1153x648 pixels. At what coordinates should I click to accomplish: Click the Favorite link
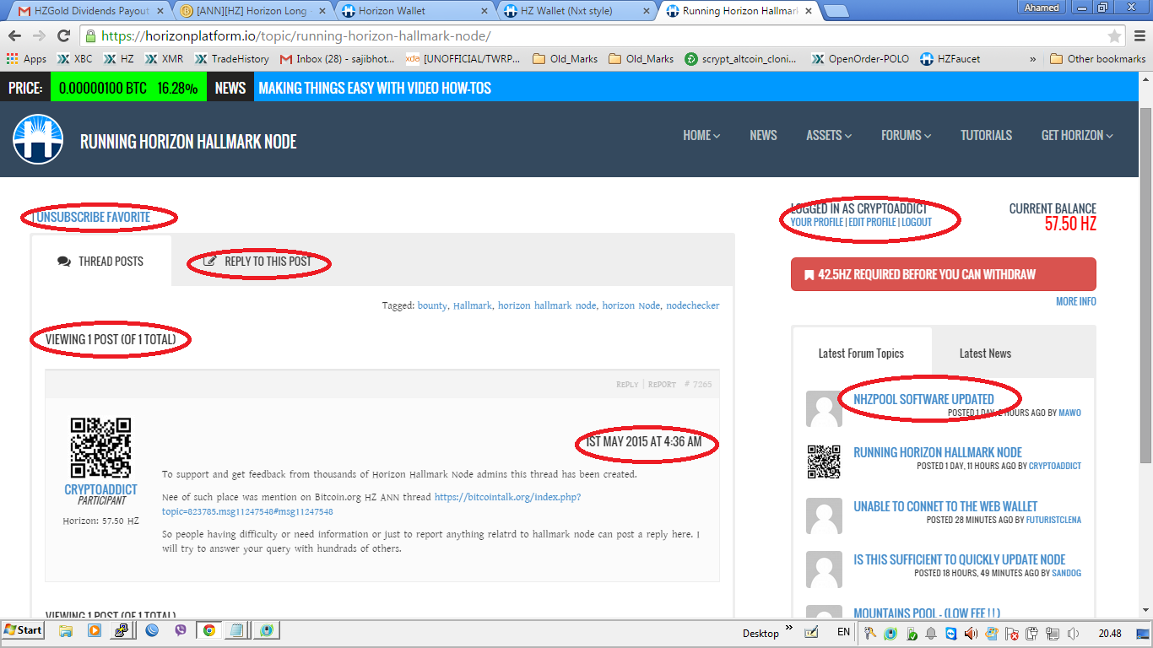coord(129,217)
